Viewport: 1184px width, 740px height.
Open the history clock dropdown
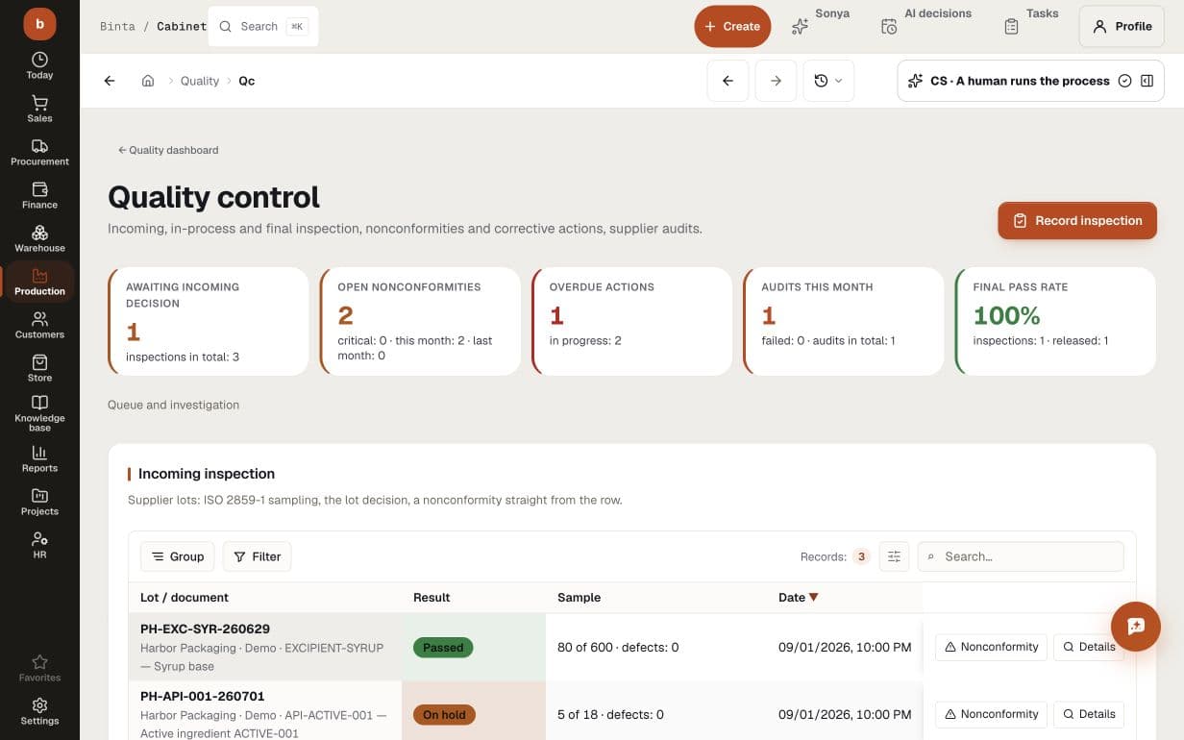pos(828,81)
